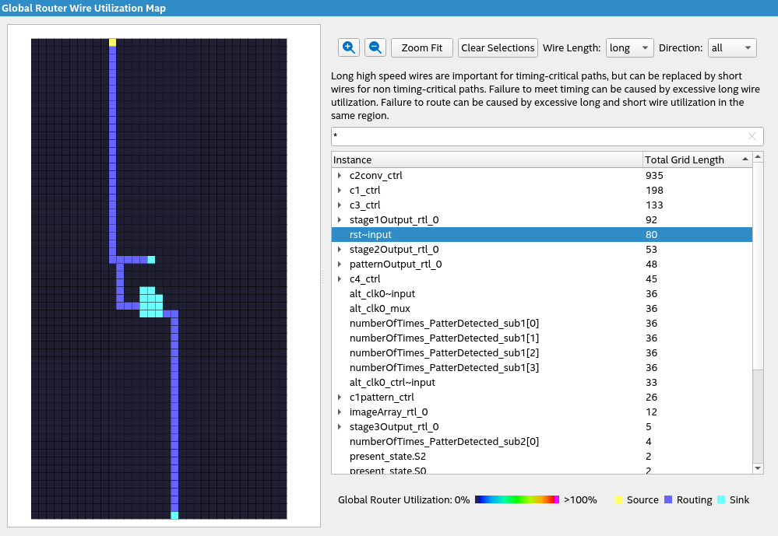
Task: Click the zoom in magnifier icon
Action: tap(349, 47)
